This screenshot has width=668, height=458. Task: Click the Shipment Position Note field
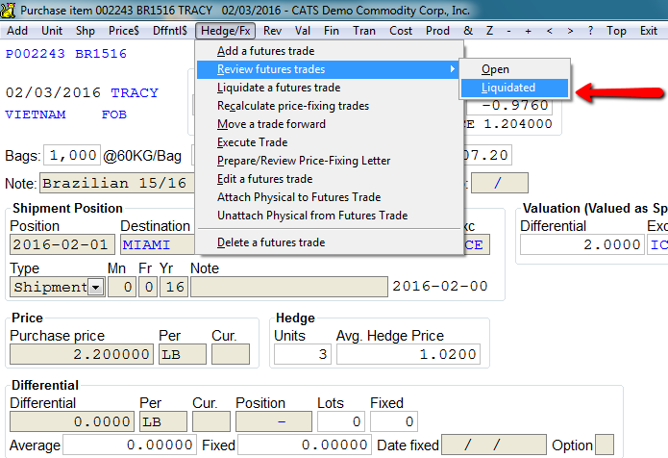coord(289,287)
